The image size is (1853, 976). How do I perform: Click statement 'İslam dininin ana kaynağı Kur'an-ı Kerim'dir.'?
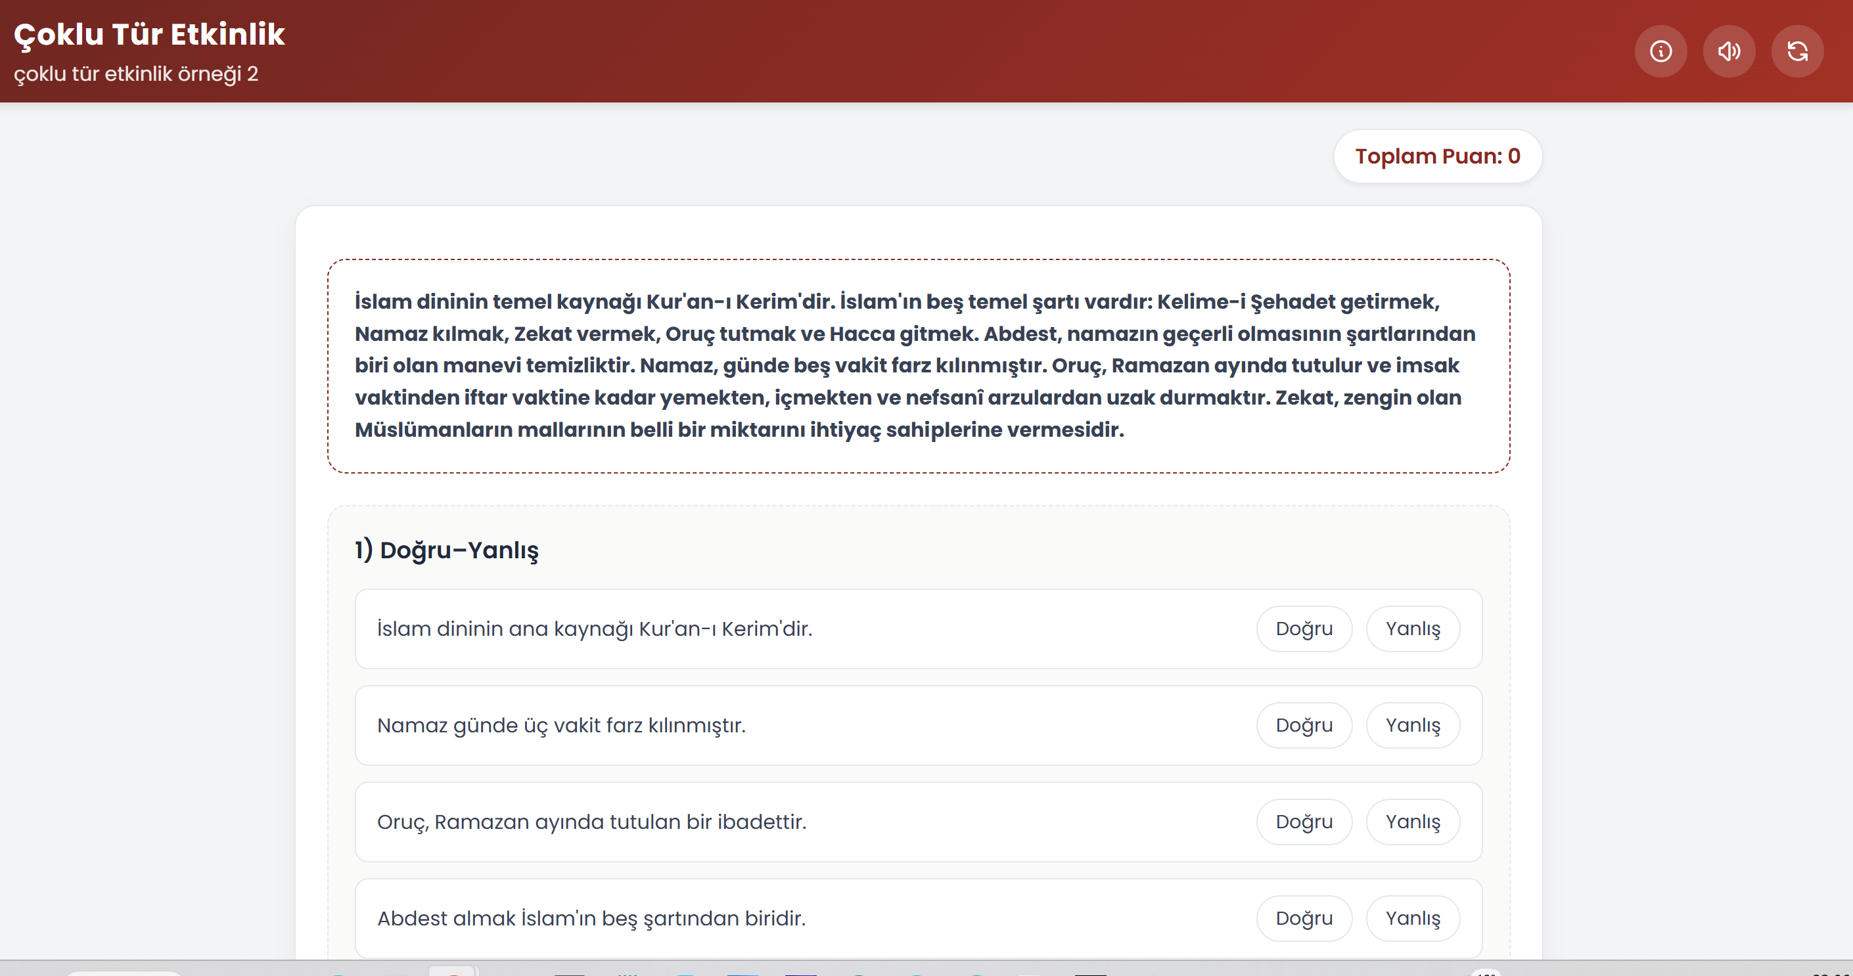pos(594,629)
